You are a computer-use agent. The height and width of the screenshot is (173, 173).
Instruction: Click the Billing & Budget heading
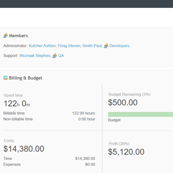point(26,78)
